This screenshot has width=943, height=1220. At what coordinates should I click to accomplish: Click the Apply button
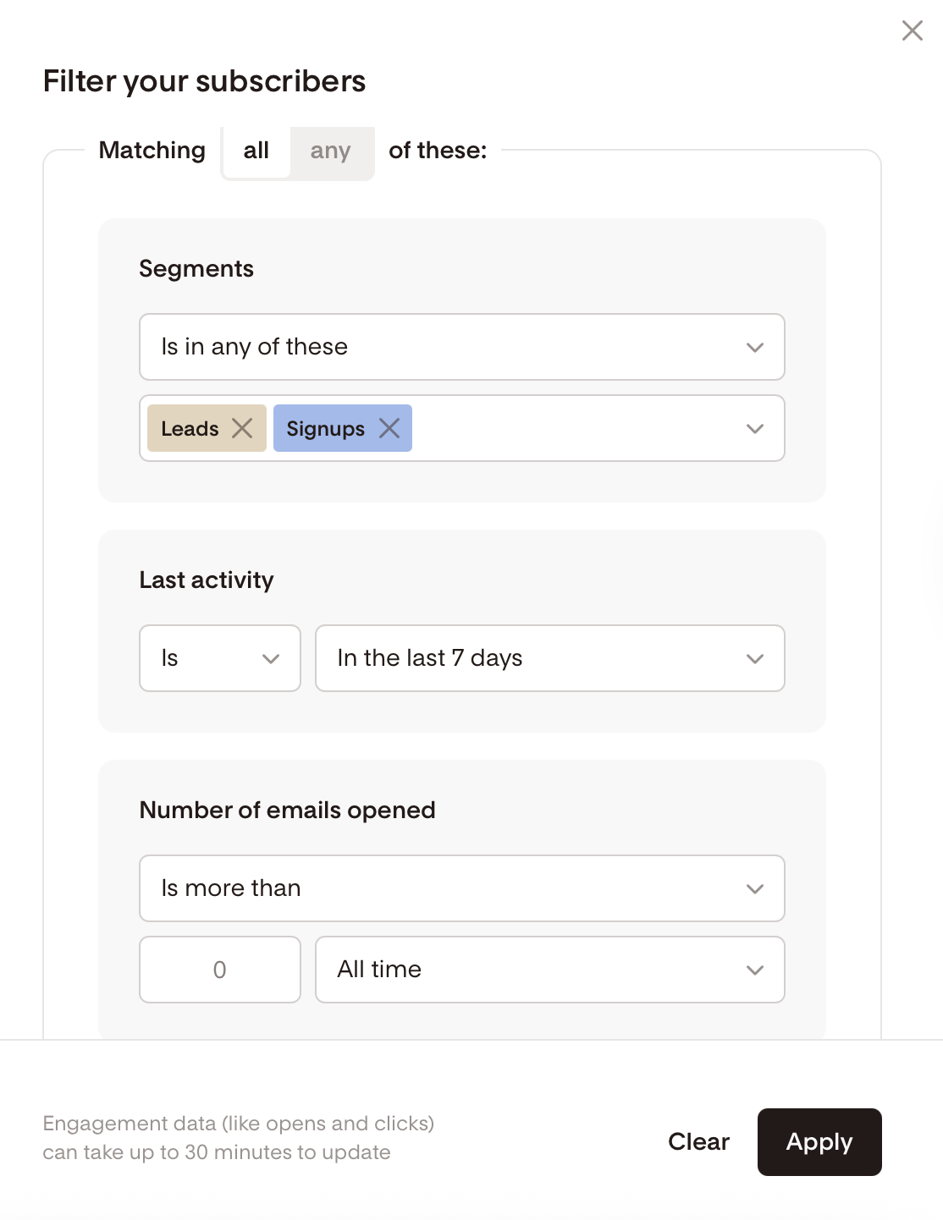(x=819, y=1142)
